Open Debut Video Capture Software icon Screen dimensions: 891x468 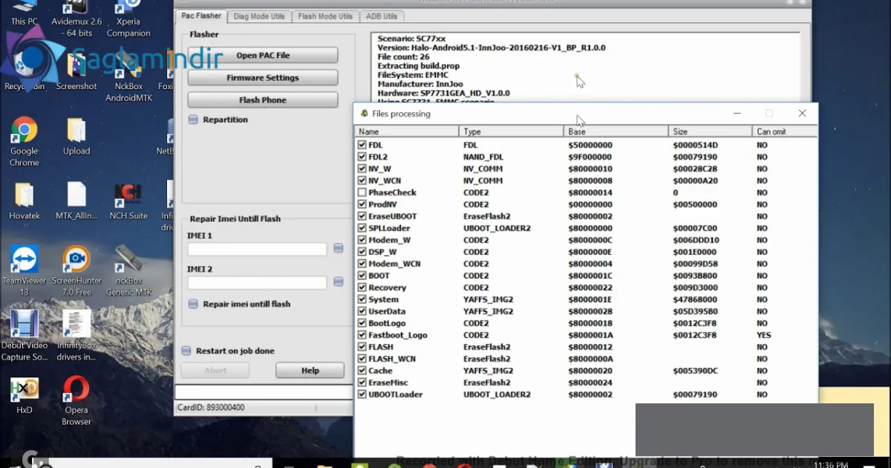click(x=25, y=335)
